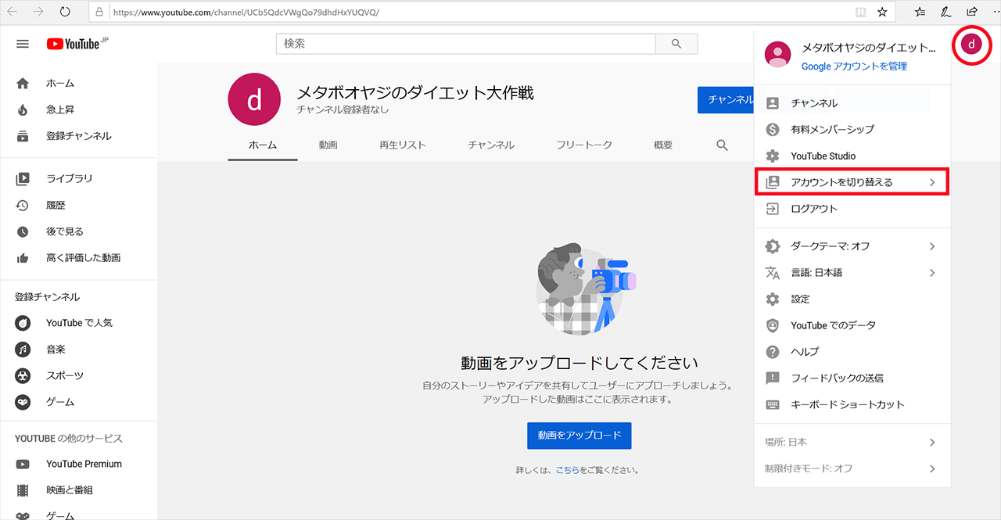The image size is (1001, 520).
Task: Open 履歴 history in sidebar
Action: point(78,205)
